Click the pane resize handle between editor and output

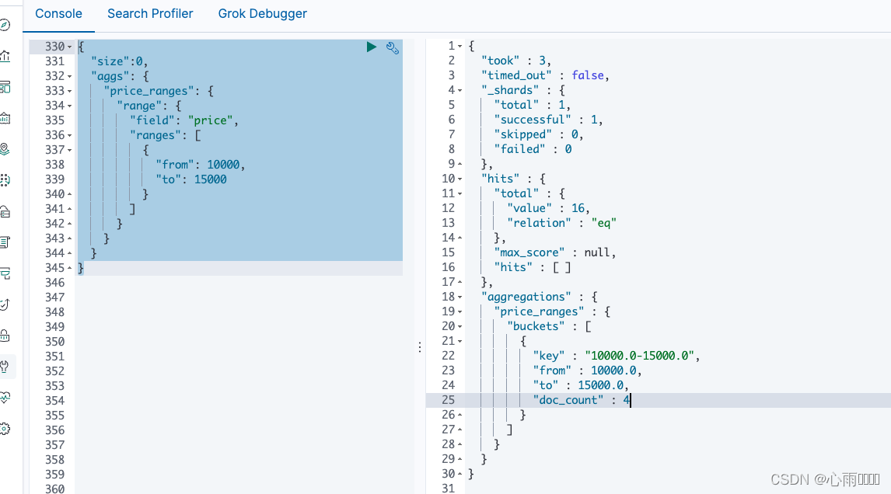tap(419, 347)
